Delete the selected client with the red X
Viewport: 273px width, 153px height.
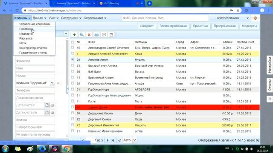89,35
